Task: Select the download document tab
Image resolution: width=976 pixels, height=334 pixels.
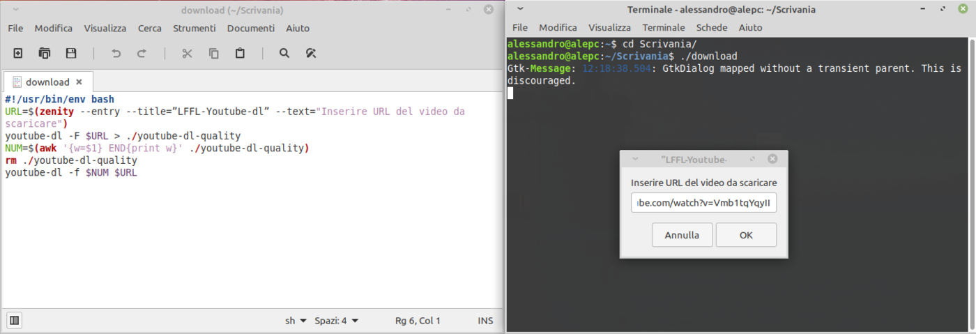Action: point(47,82)
